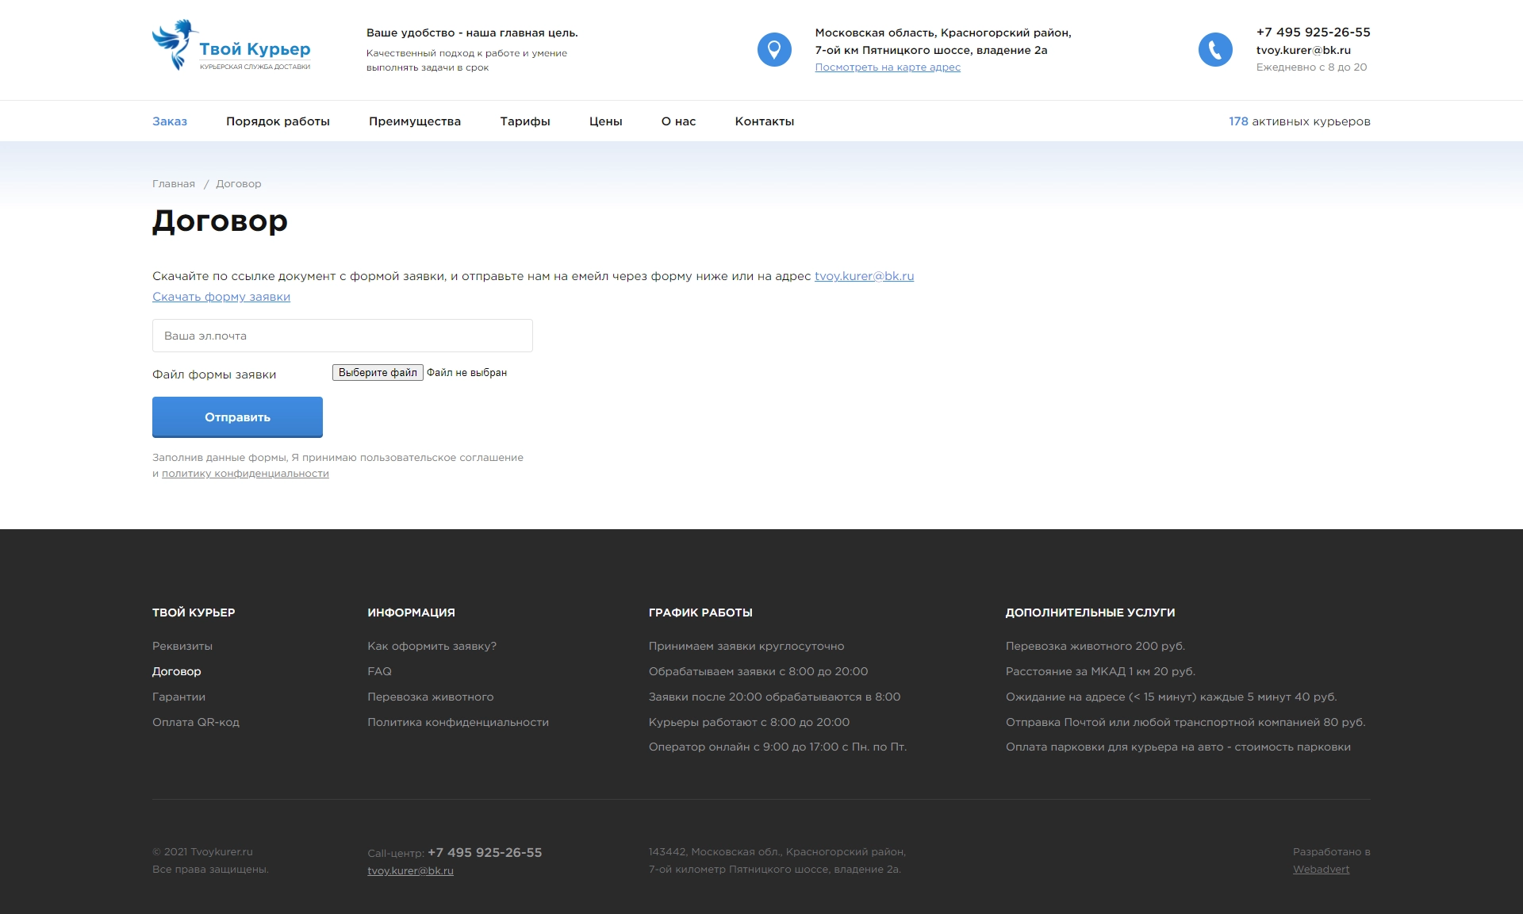Open the О нас menu item

click(678, 121)
